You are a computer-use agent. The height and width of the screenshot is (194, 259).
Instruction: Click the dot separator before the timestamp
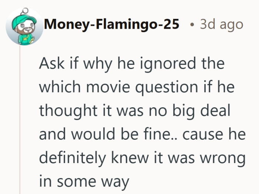(191, 25)
